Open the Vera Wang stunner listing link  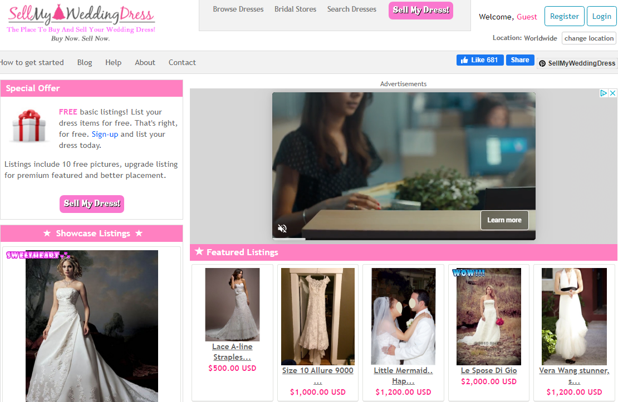(574, 376)
